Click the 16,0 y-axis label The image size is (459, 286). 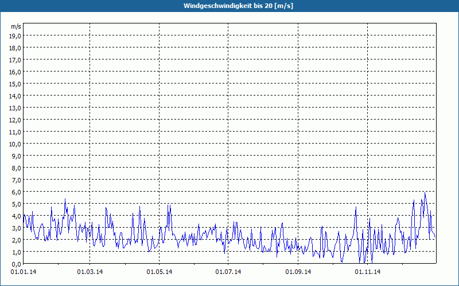click(x=15, y=72)
